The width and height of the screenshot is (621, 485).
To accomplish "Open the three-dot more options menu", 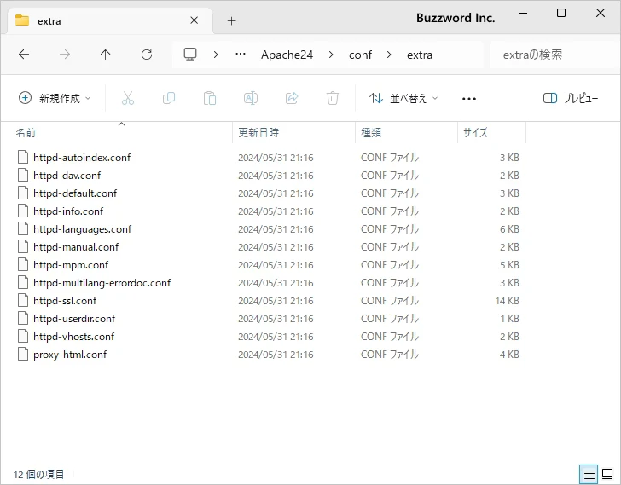I will [468, 98].
